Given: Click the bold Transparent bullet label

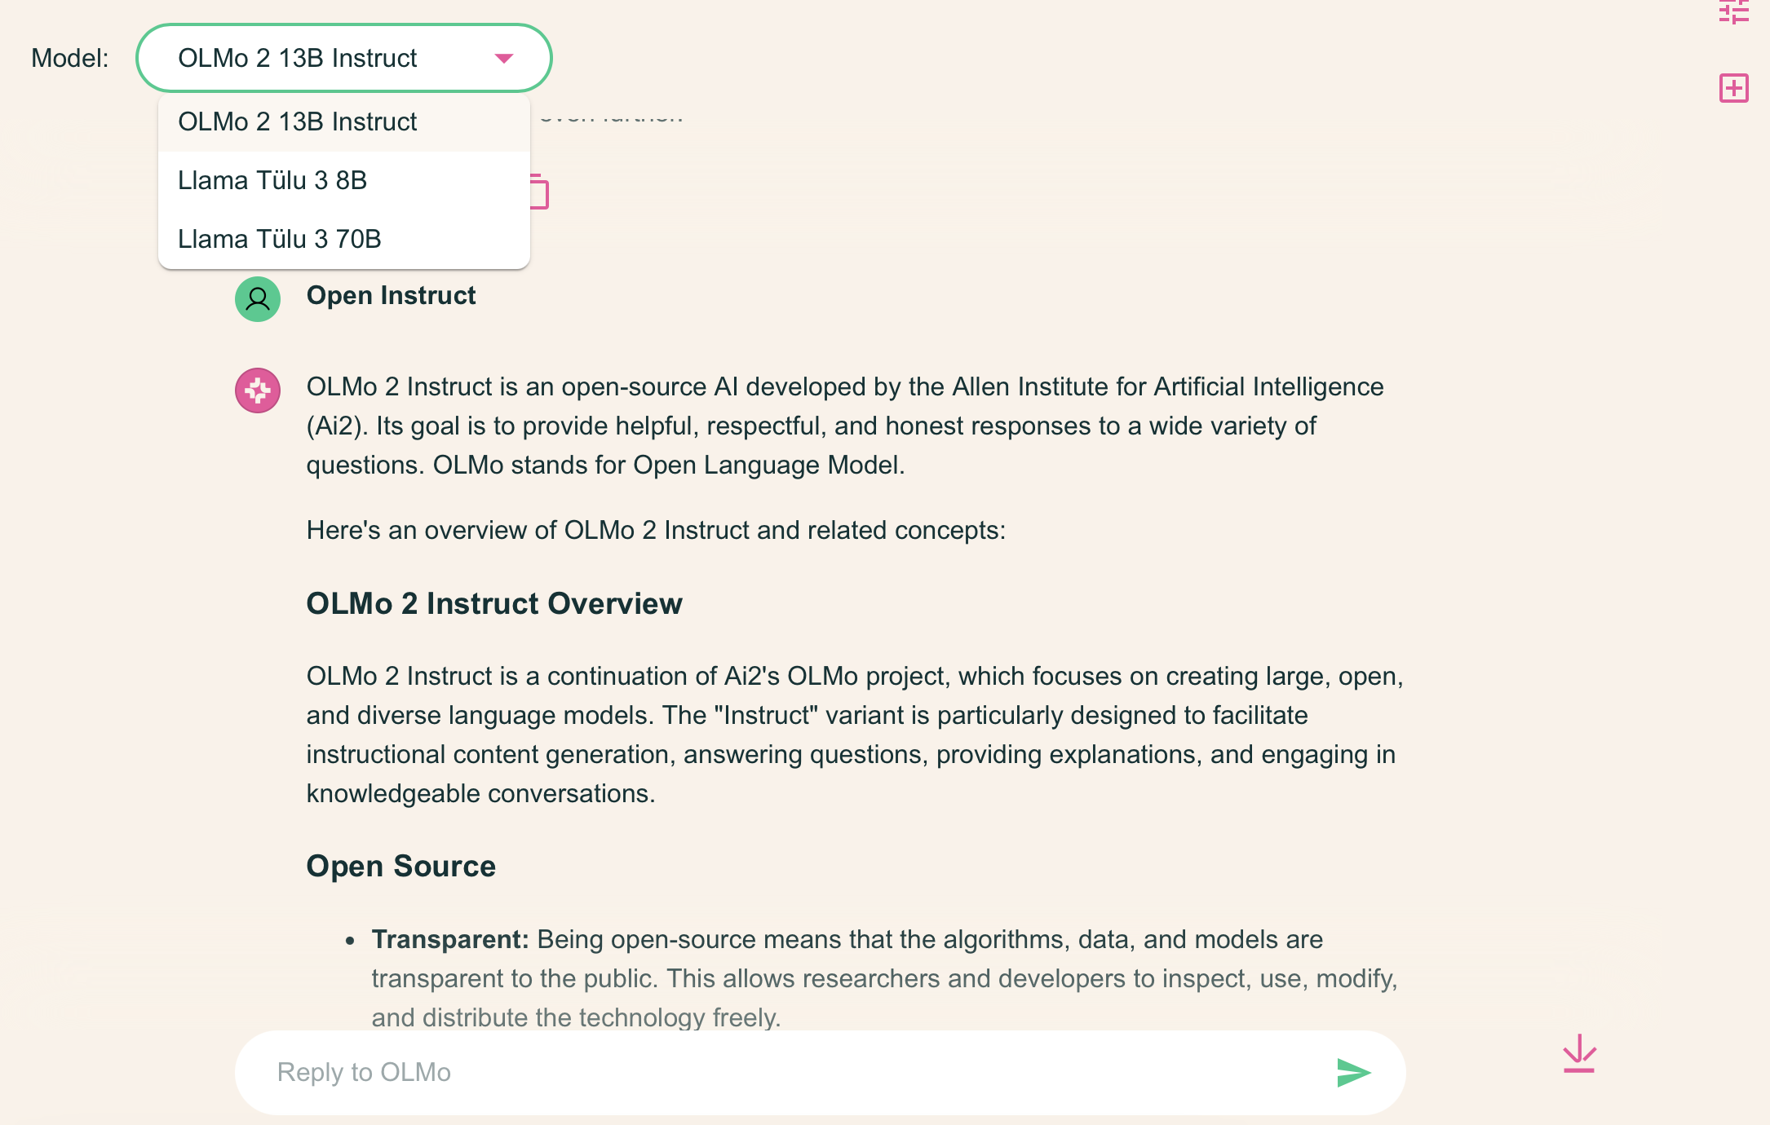Looking at the screenshot, I should 450,939.
